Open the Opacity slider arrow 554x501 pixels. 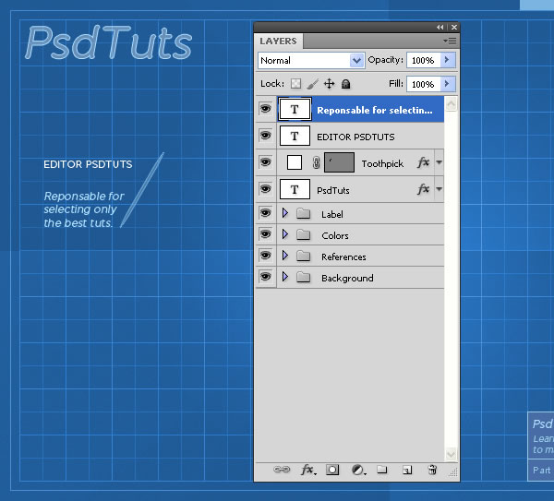point(448,60)
